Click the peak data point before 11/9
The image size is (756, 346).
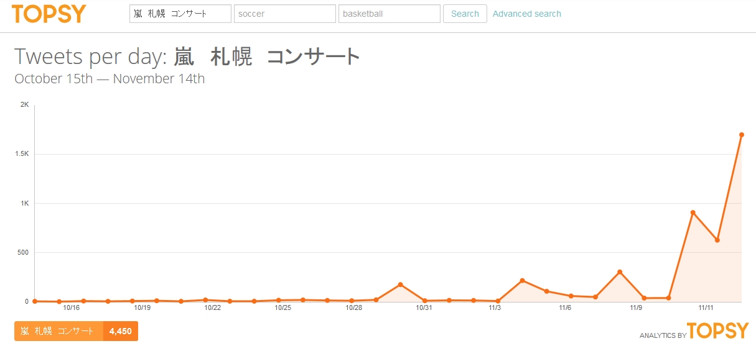point(620,271)
